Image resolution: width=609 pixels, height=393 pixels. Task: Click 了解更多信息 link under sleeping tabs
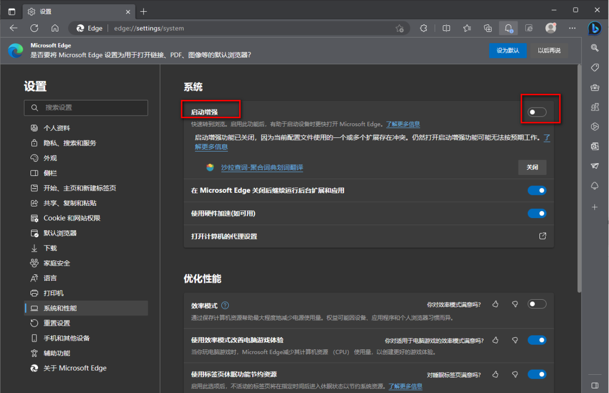tap(405, 386)
